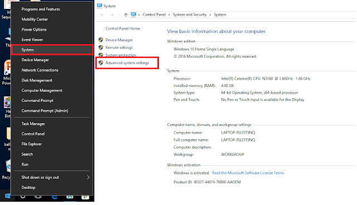The height and width of the screenshot is (205, 357).
Task: Open Advanced system settings link
Action: 127,63
